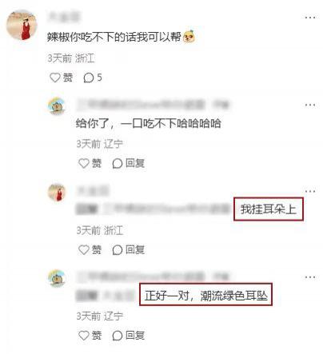Click the red-dress avatar of top commenter
Viewport: 323px width, 354px height.
click(x=22, y=25)
